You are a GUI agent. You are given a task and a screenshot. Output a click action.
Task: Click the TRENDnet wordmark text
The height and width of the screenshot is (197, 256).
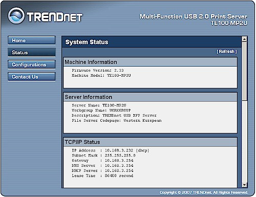point(55,17)
